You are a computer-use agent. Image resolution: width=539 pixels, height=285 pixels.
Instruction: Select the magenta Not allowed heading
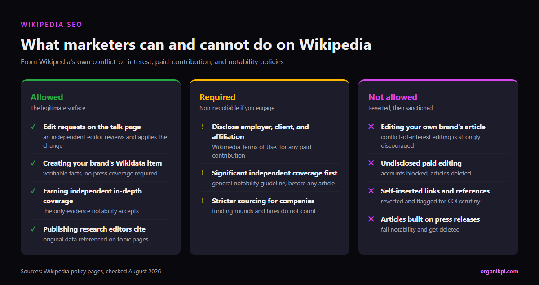click(393, 97)
